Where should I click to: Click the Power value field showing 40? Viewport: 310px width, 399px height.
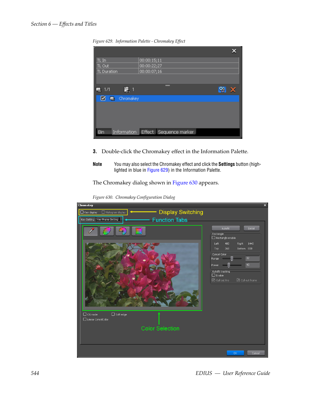pos(252,265)
